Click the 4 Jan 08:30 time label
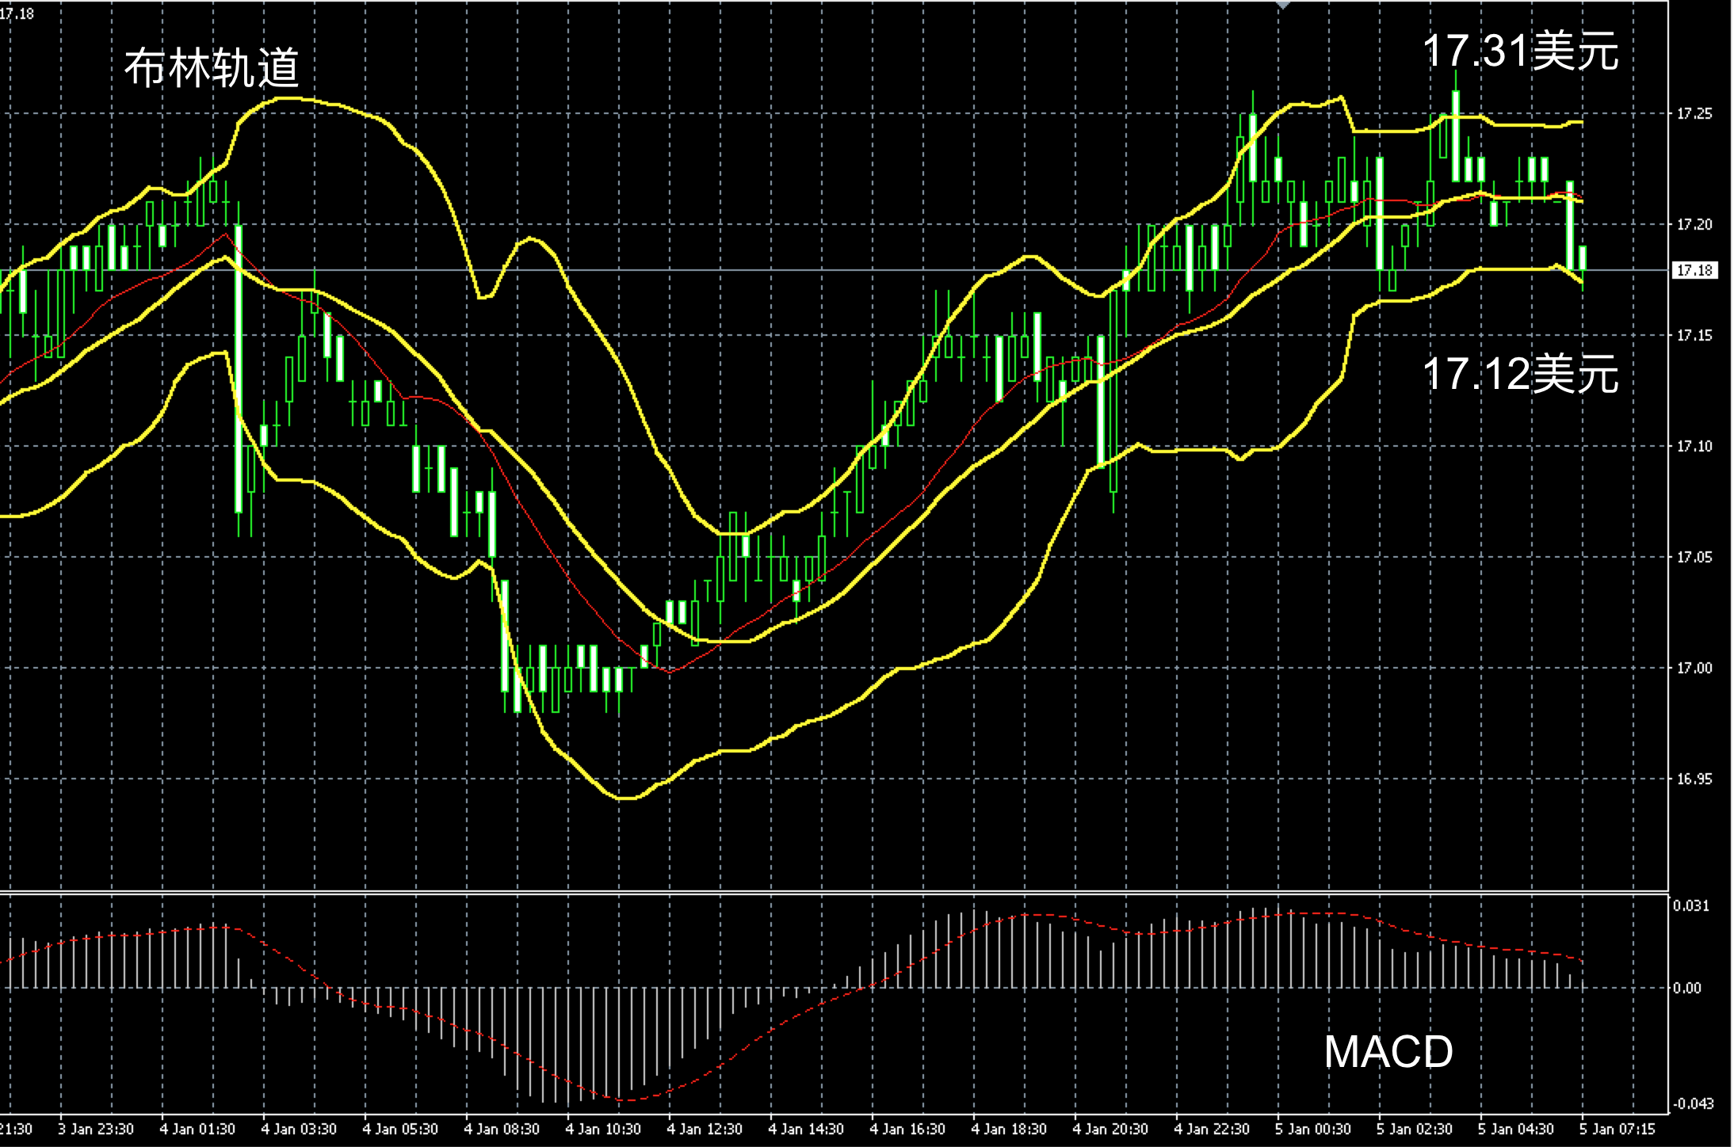 [x=502, y=1129]
